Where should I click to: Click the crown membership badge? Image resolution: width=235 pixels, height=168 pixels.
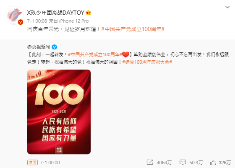click(89, 13)
